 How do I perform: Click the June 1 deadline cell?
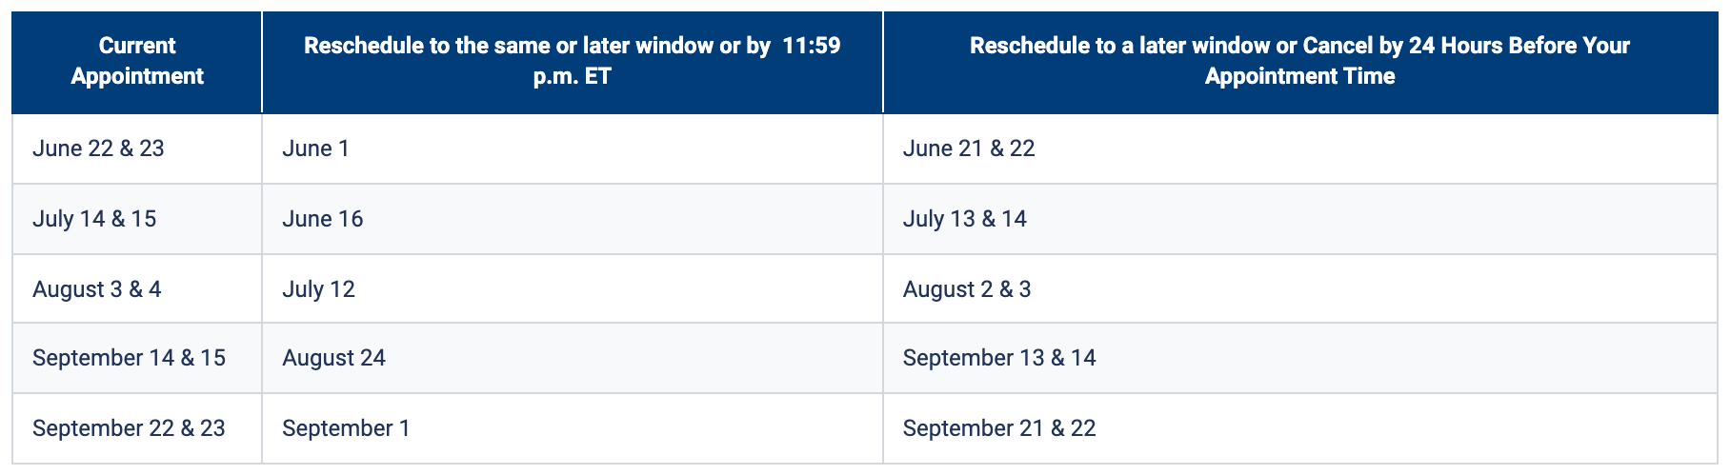(x=315, y=148)
